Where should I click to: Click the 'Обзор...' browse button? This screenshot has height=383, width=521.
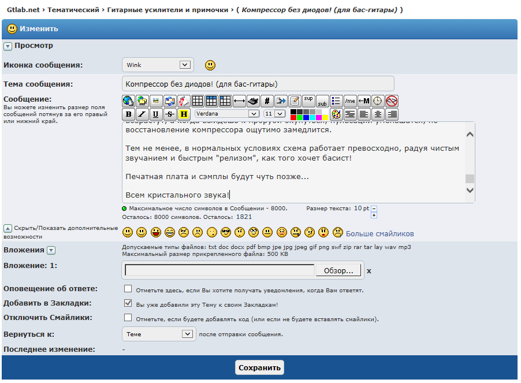[x=338, y=270]
